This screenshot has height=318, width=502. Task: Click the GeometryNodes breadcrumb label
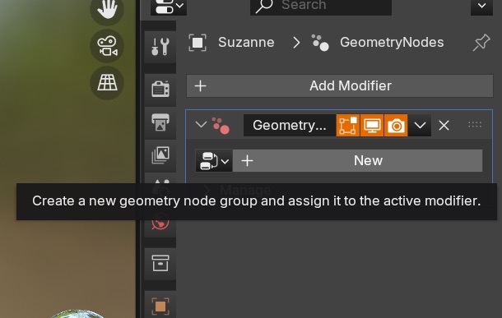(392, 42)
